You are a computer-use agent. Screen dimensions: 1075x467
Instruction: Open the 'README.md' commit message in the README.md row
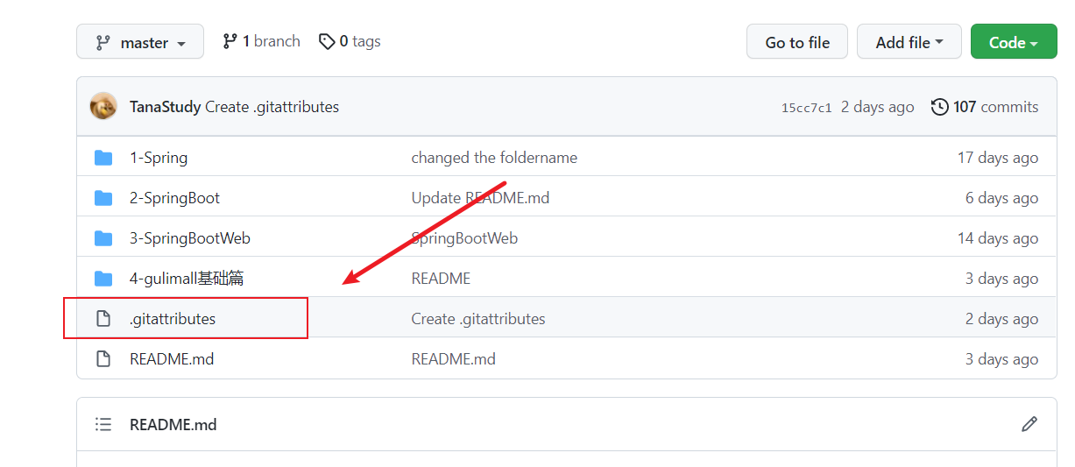(454, 359)
